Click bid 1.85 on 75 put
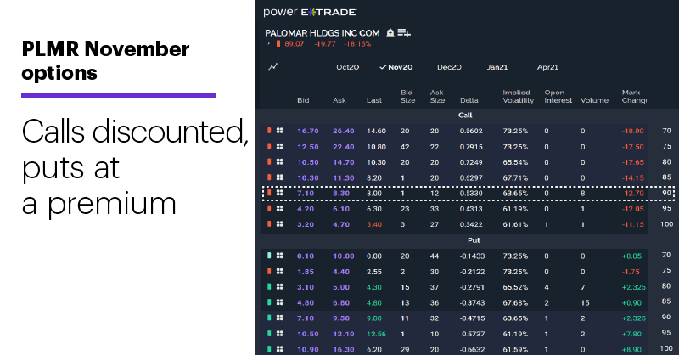679x355 pixels. click(306, 272)
